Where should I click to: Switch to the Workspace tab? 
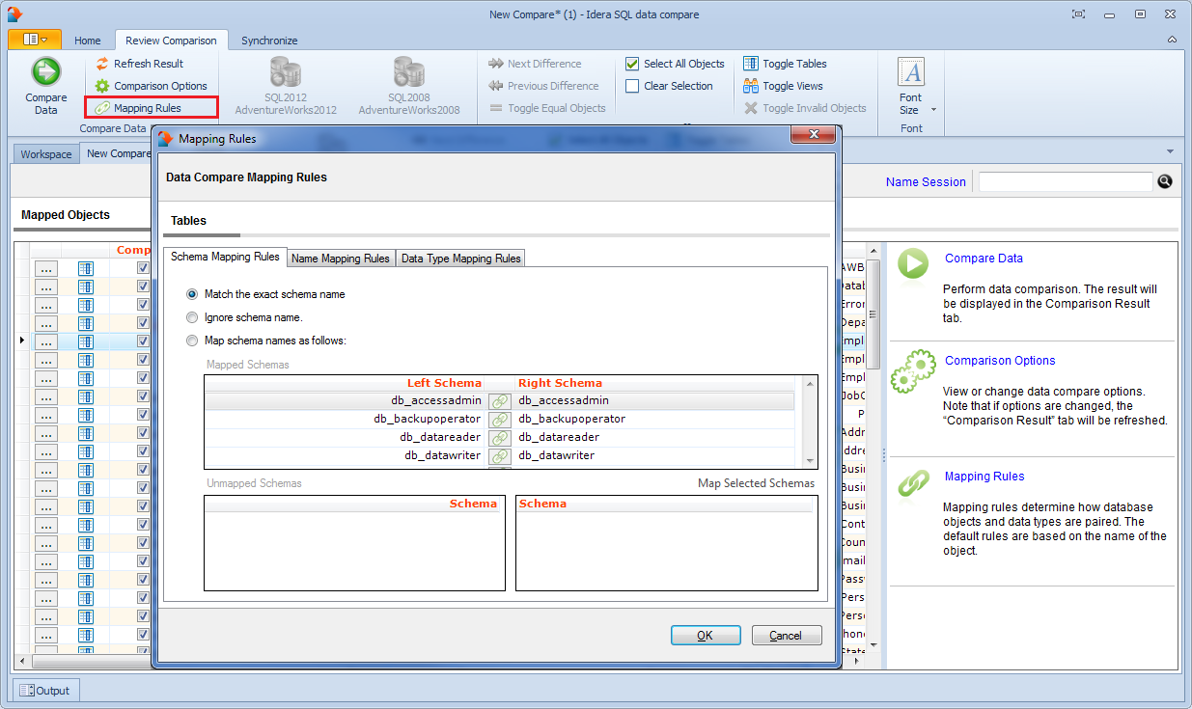point(46,154)
